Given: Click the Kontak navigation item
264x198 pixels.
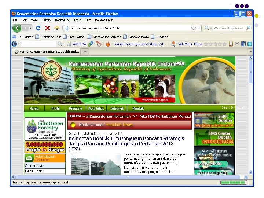Looking at the screenshot, I should [x=138, y=109].
